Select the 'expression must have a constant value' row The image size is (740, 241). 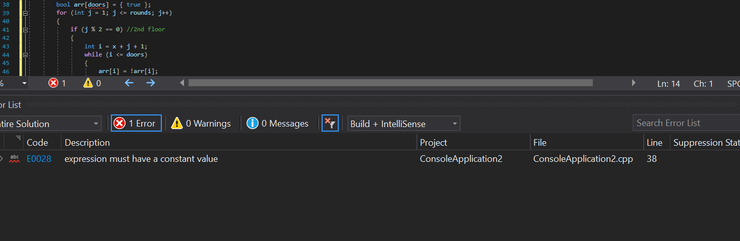click(x=141, y=159)
